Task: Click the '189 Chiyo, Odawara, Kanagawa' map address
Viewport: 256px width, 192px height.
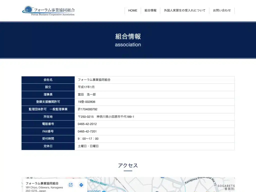Action: pos(44,187)
